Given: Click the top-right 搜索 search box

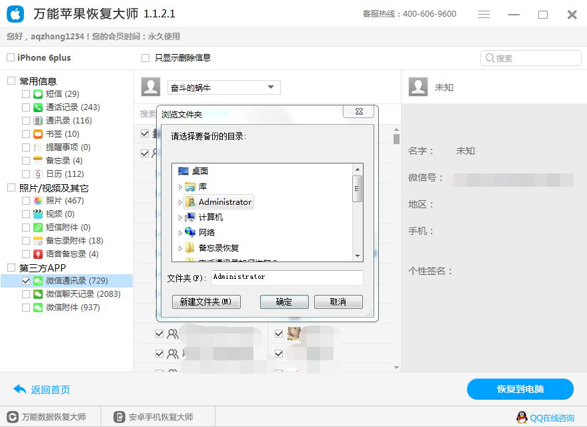Looking at the screenshot, I should 530,58.
